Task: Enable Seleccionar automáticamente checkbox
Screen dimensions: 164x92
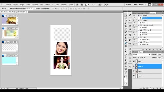Action: click(9, 8)
